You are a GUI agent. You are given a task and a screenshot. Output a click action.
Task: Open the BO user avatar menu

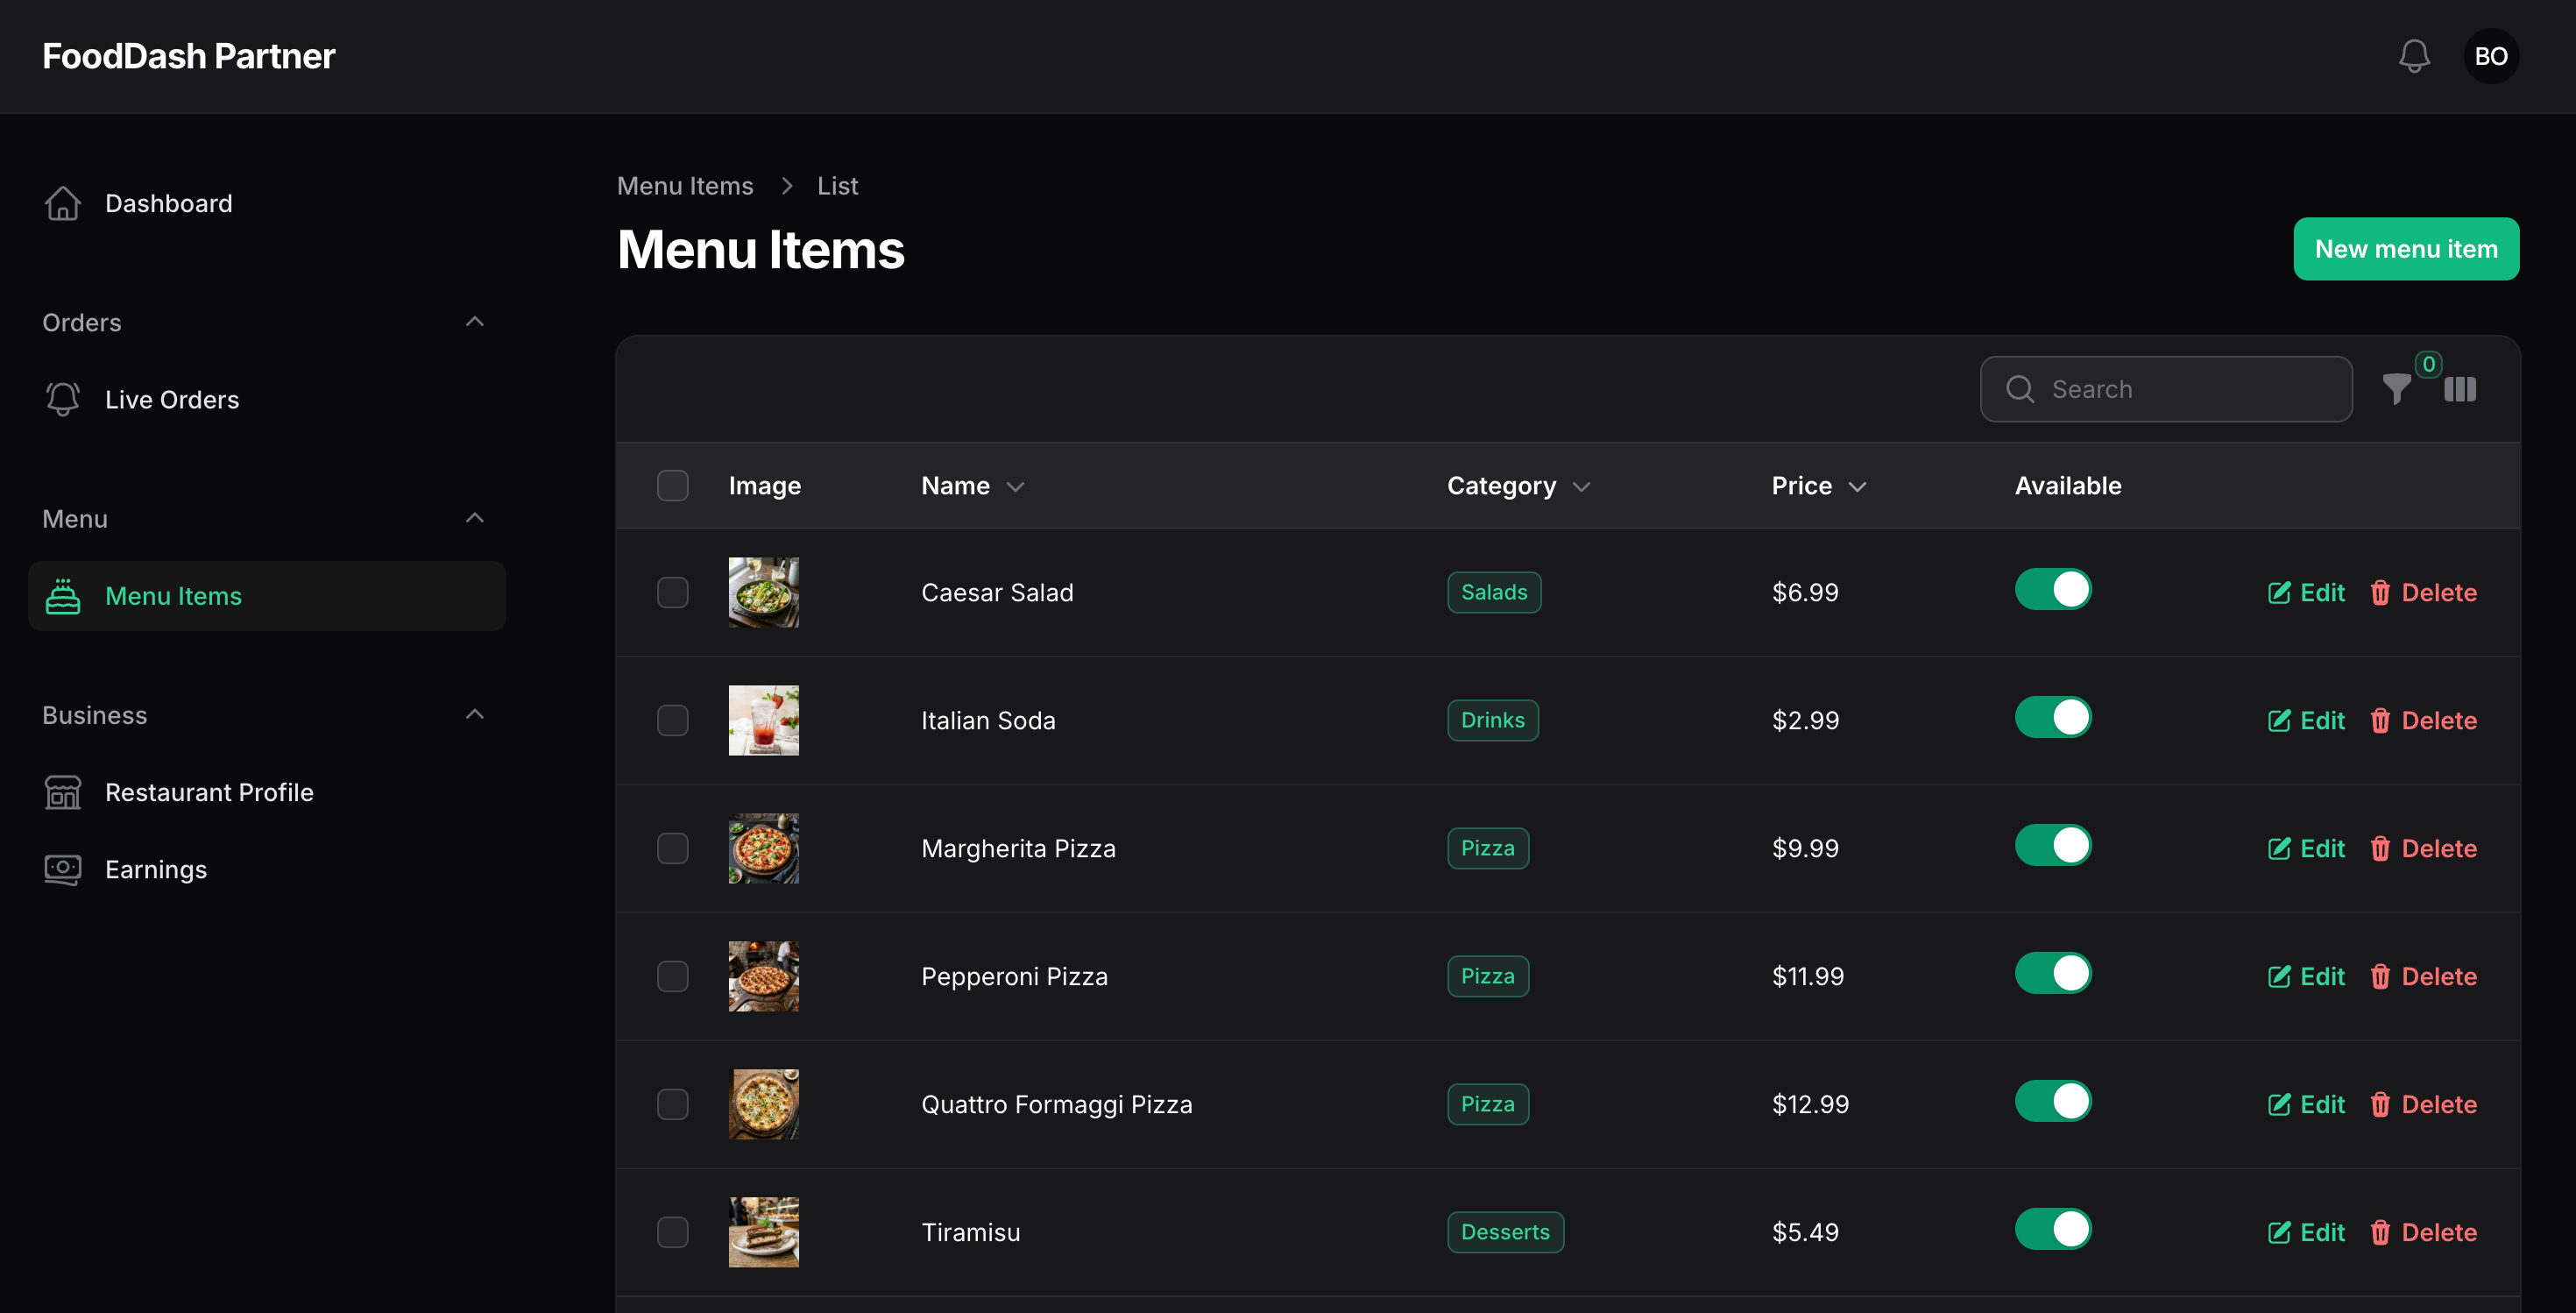[x=2491, y=56]
